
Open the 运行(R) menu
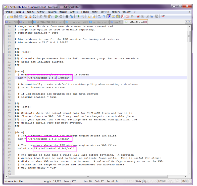(105, 12)
